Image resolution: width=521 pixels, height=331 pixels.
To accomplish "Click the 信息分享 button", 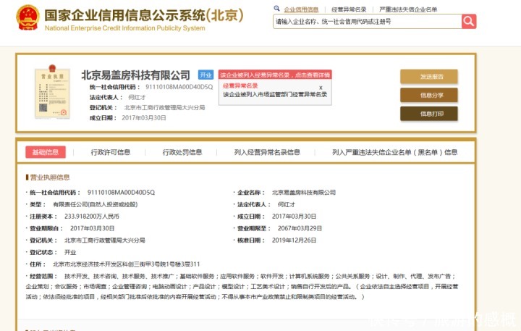I will [429, 95].
